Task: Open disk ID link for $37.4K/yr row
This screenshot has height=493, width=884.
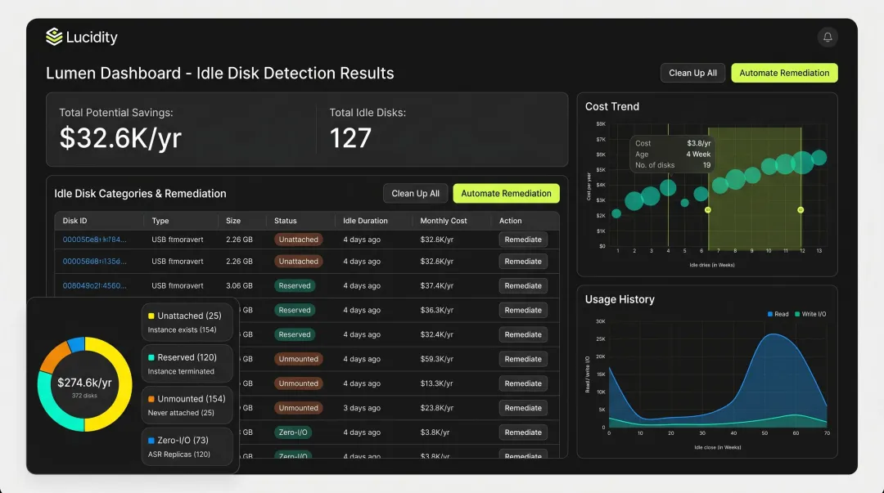Action: point(94,285)
